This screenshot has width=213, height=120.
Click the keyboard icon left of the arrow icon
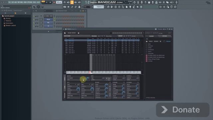coord(65,7)
